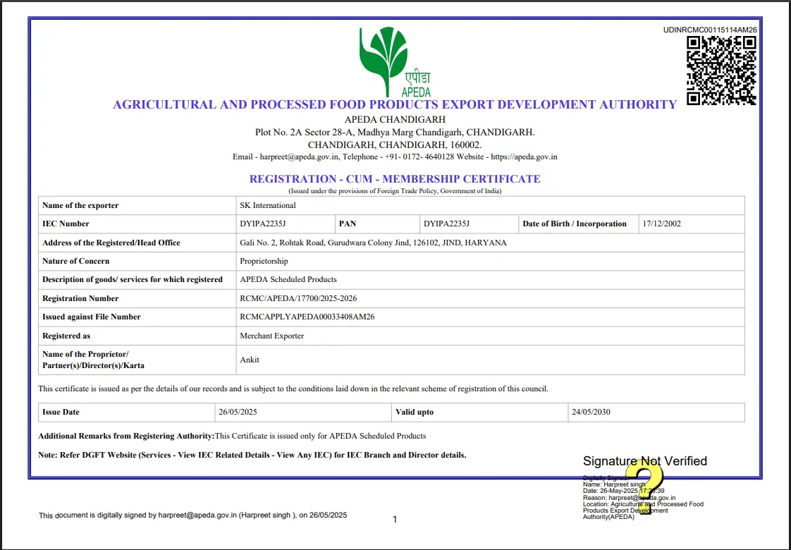Click the Merchant Exporter registration value
Viewport: 791px width, 550px height.
[x=274, y=336]
